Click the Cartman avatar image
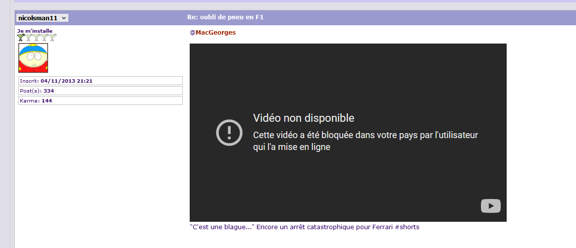 [33, 58]
